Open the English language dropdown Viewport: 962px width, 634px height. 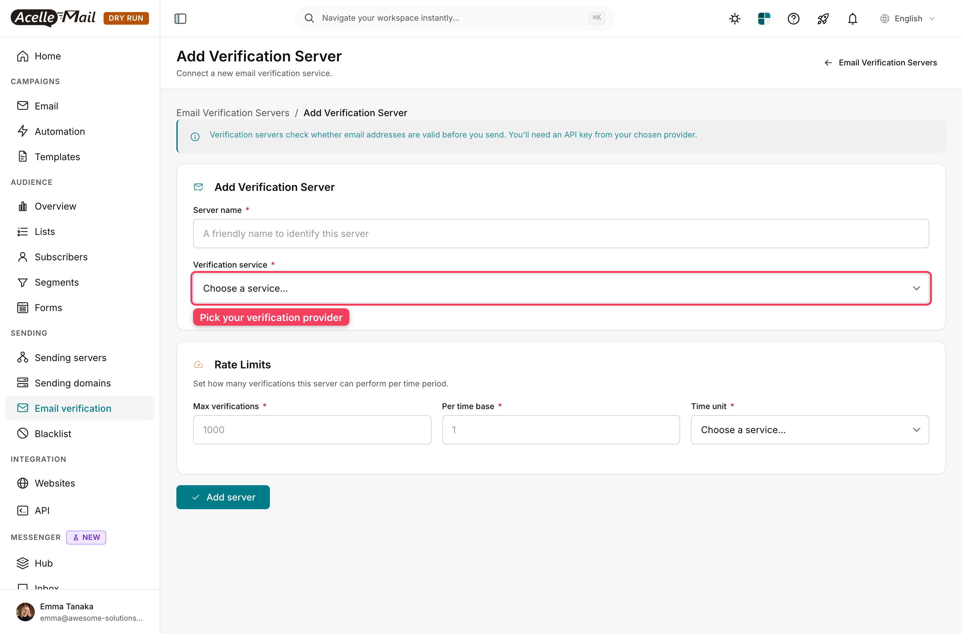pyautogui.click(x=907, y=19)
